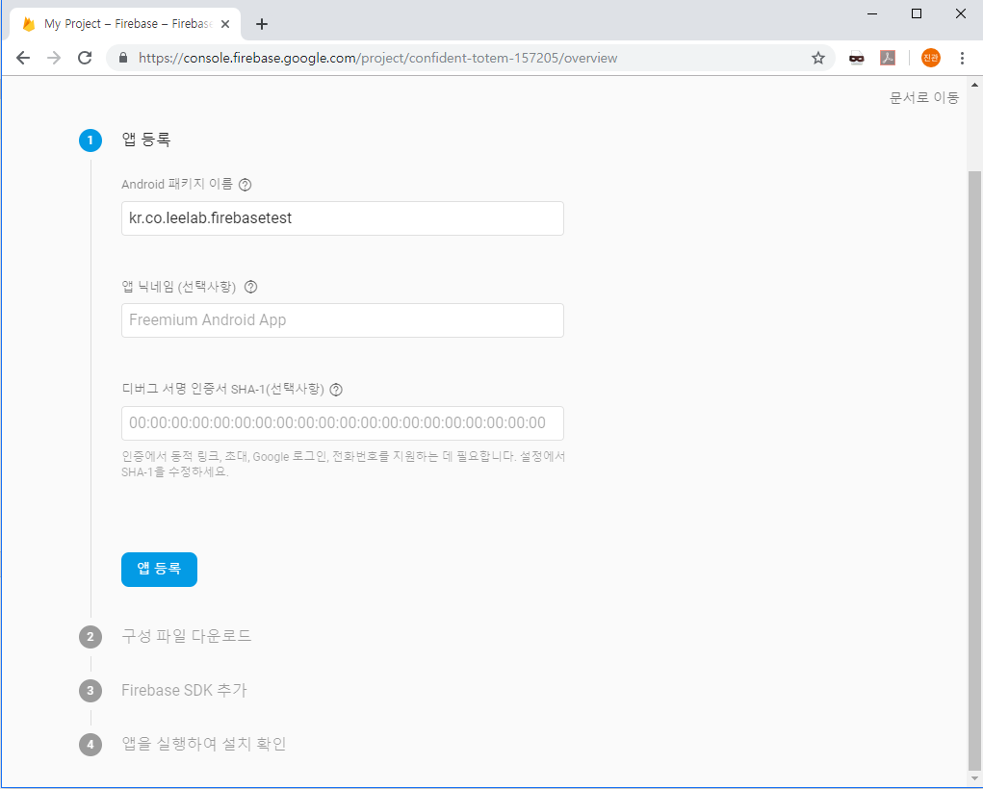This screenshot has height=789, width=983.
Task: Click the app nickname input field
Action: click(x=342, y=320)
